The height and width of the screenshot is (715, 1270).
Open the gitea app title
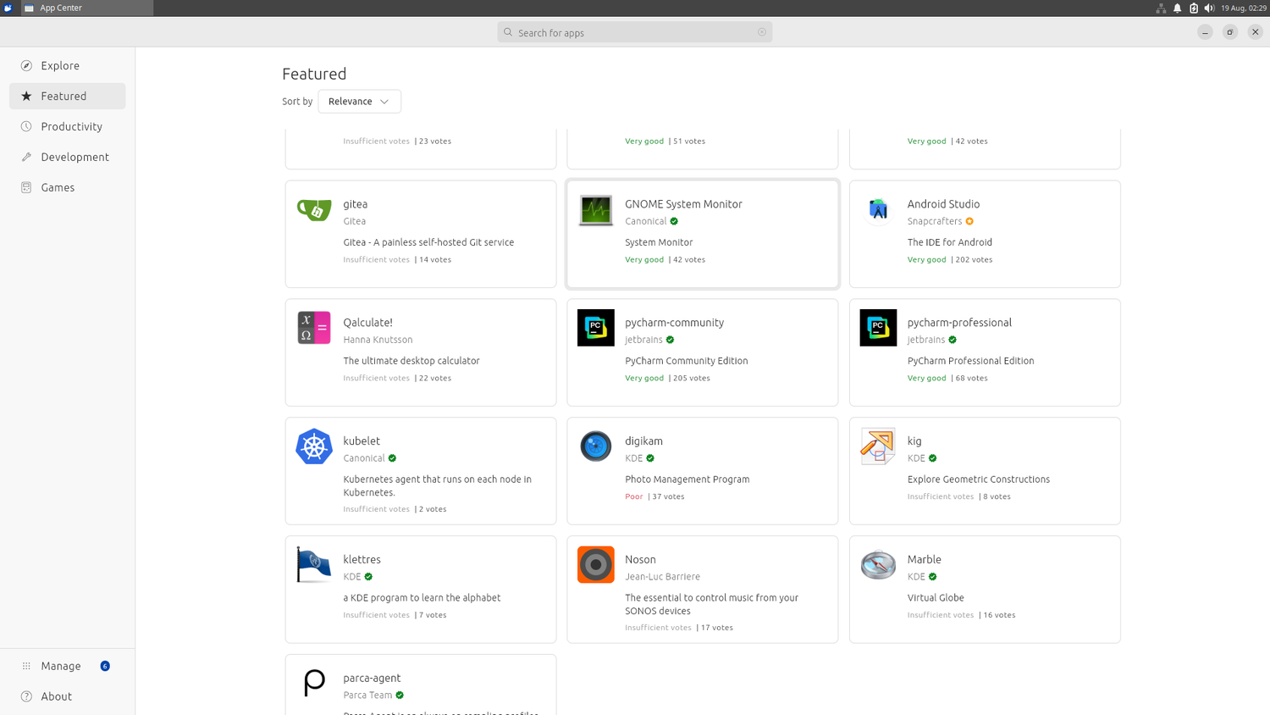click(x=355, y=204)
